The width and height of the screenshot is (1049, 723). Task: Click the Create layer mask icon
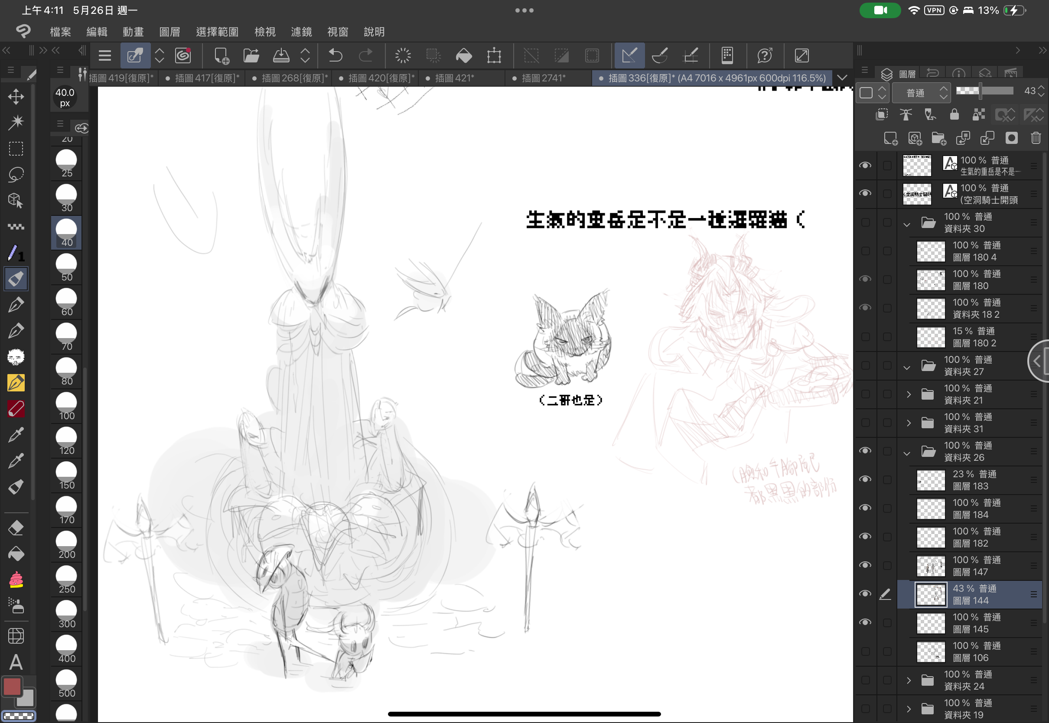1011,138
